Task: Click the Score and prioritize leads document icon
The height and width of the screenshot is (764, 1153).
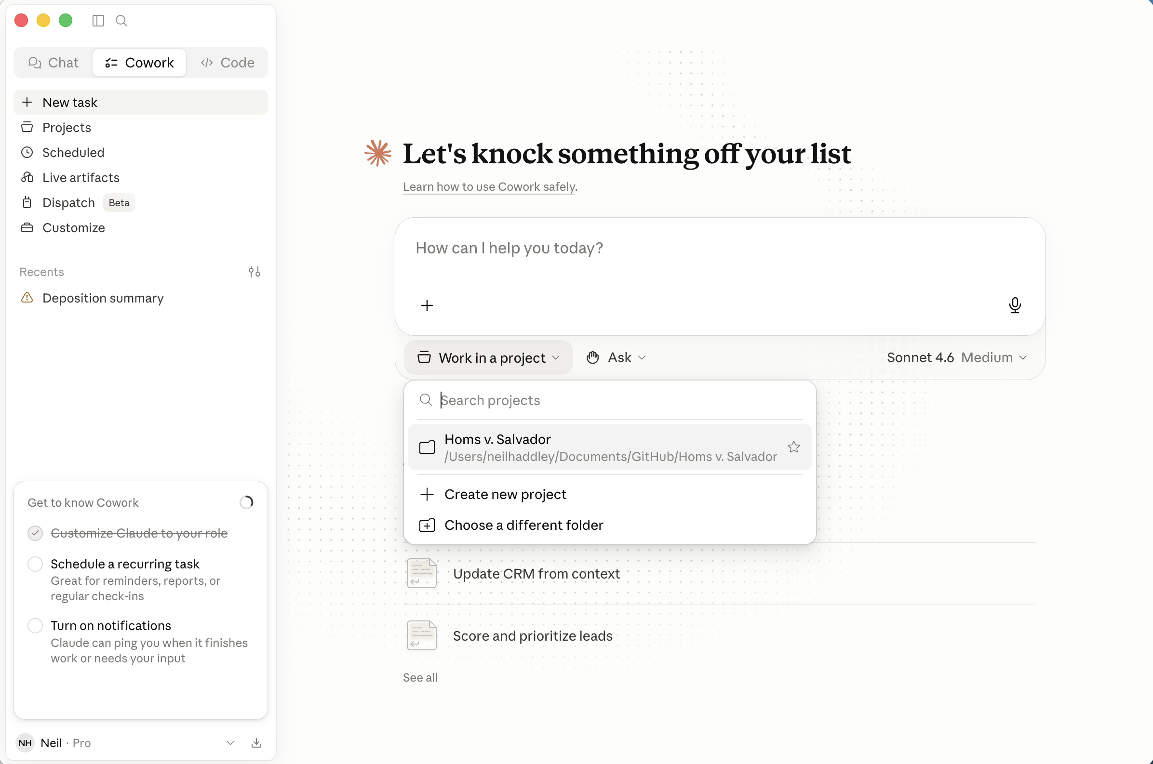Action: coord(422,635)
